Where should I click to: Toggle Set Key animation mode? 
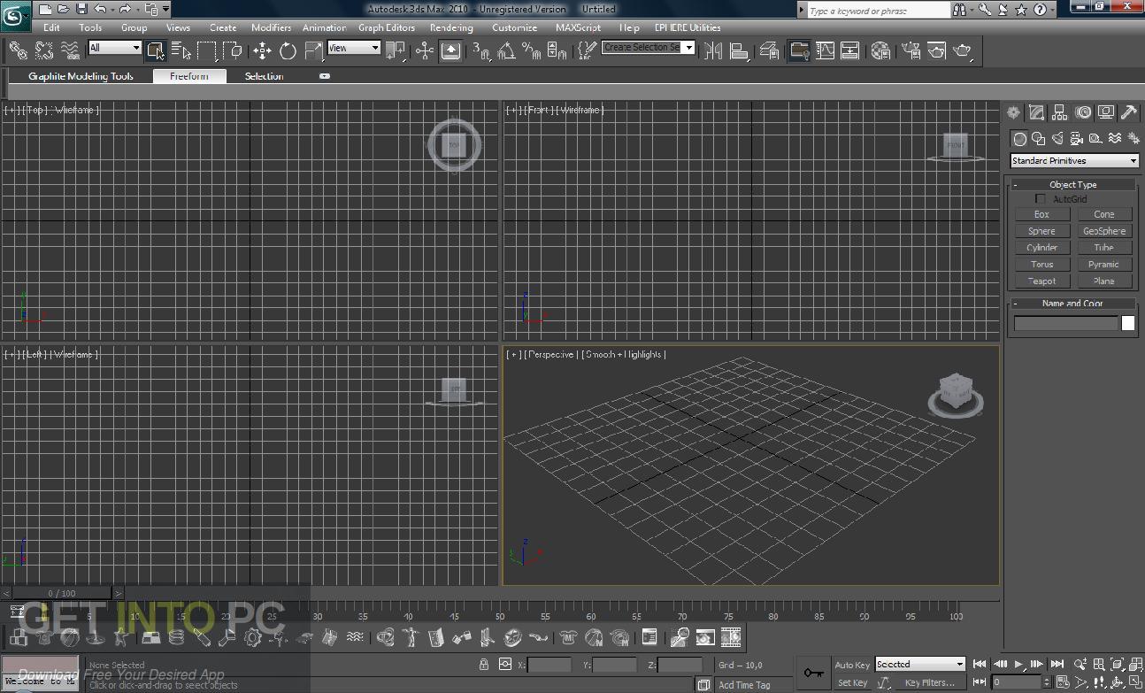(852, 682)
